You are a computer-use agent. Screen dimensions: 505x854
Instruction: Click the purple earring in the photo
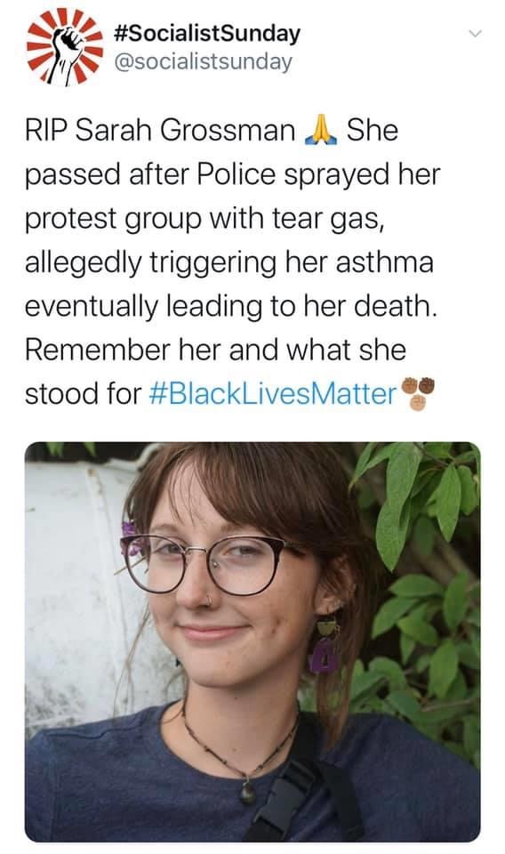click(325, 647)
